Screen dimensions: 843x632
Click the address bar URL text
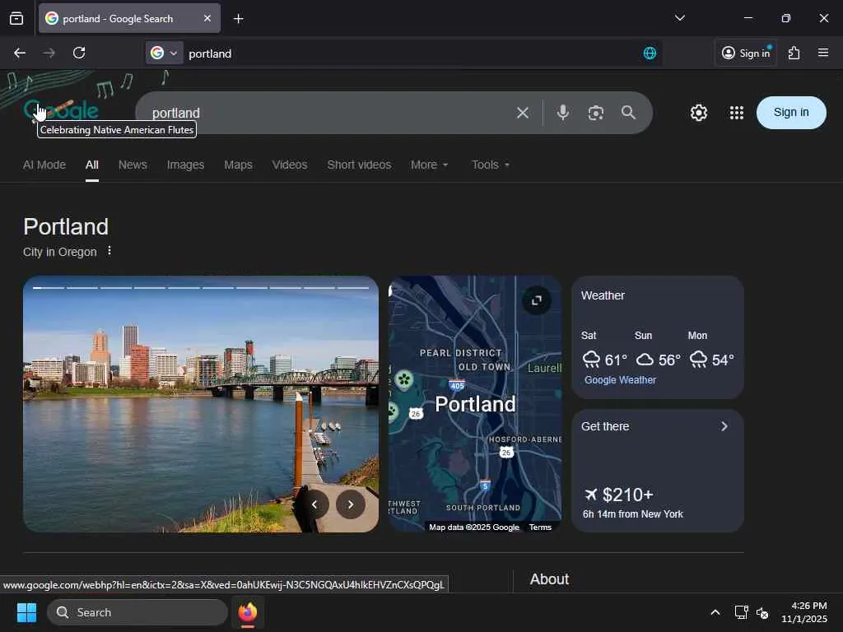[210, 53]
